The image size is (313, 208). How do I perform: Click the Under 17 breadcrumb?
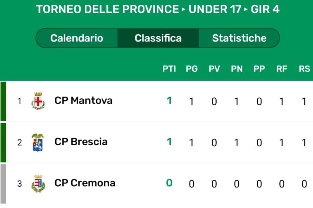215,9
